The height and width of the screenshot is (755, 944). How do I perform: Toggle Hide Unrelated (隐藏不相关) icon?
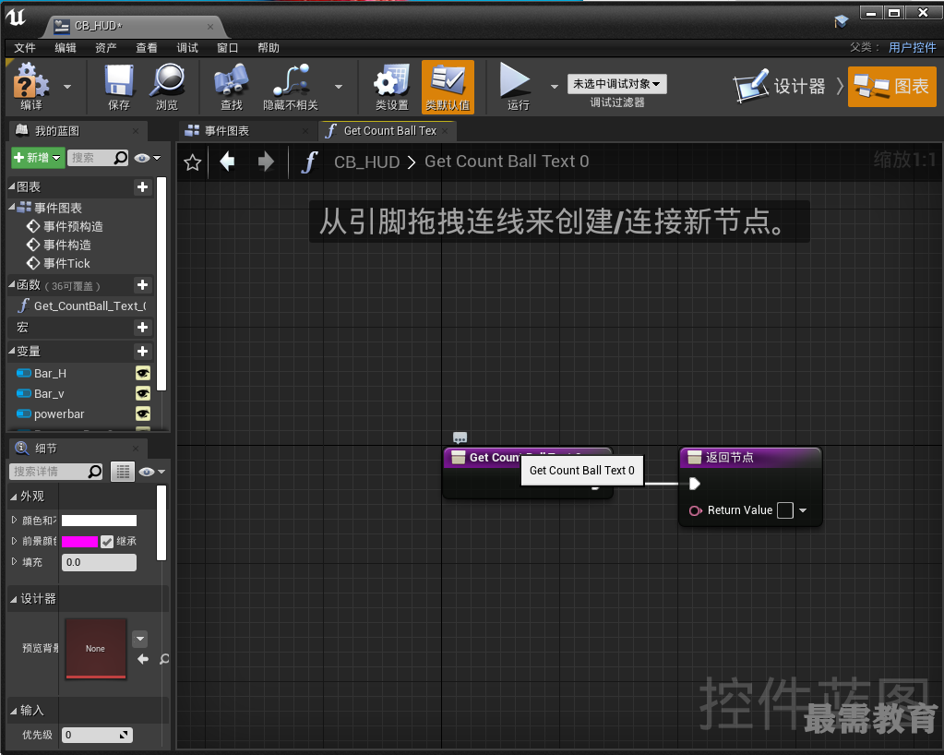291,86
